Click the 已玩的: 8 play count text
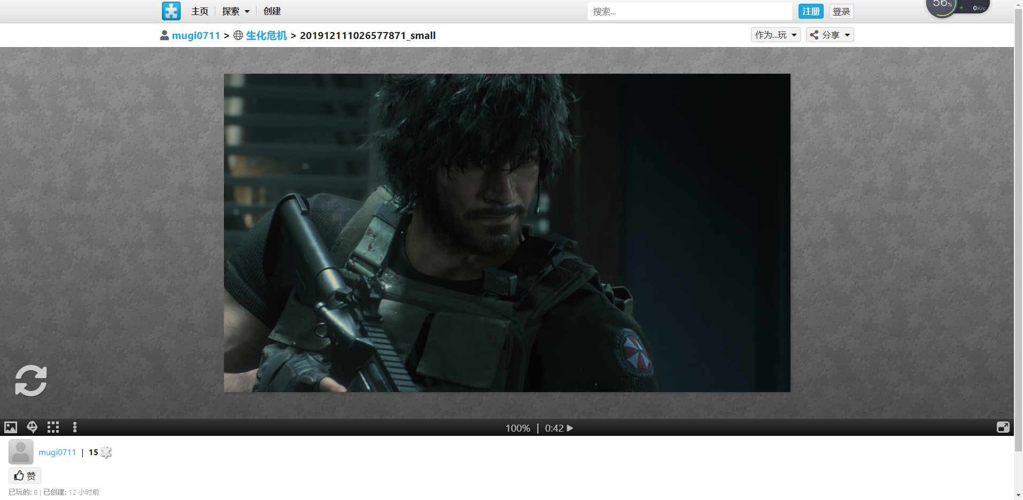1023x500 pixels. (23, 492)
